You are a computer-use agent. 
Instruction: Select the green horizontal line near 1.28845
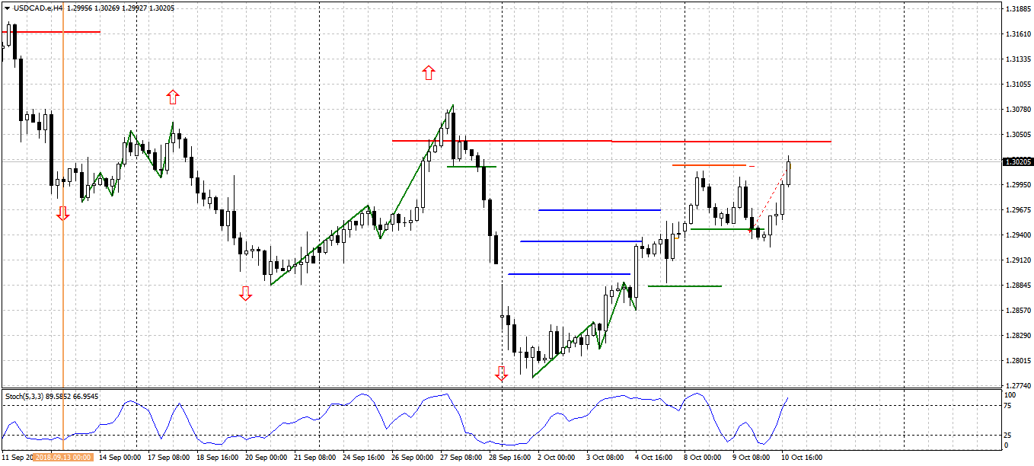[x=685, y=286]
